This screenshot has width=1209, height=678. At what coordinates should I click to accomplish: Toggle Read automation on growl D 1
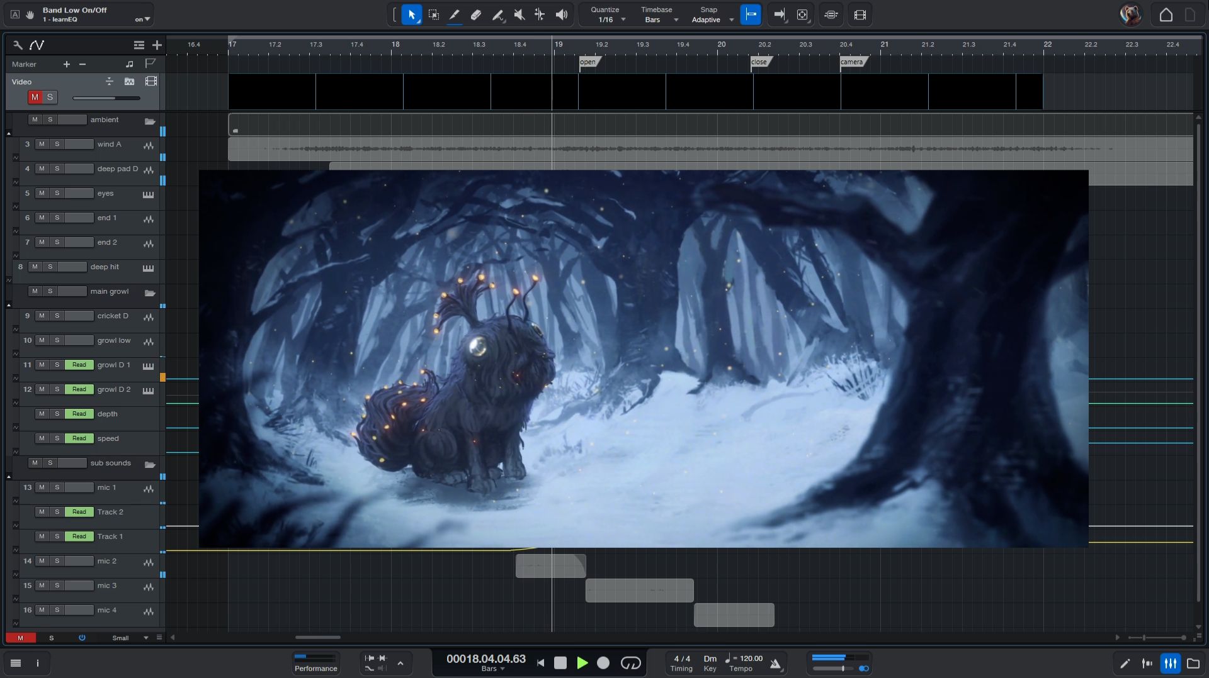tap(79, 365)
